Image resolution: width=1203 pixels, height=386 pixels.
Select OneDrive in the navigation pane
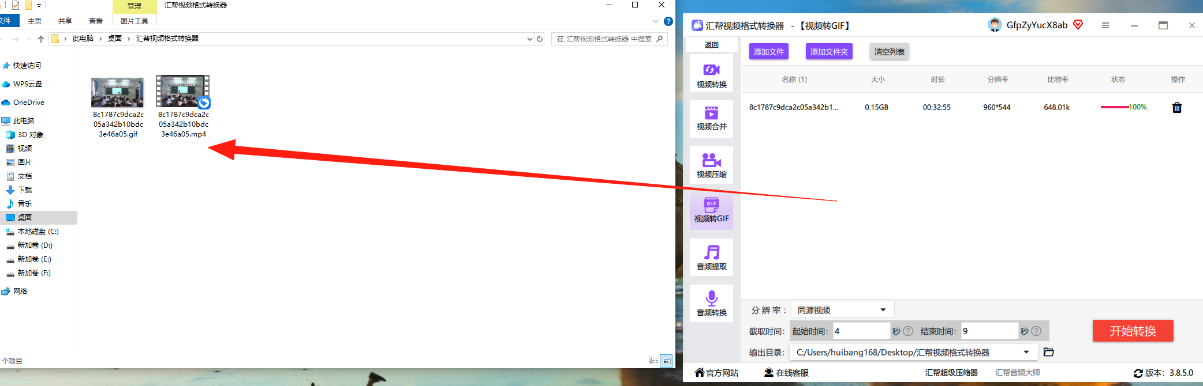pyautogui.click(x=29, y=103)
